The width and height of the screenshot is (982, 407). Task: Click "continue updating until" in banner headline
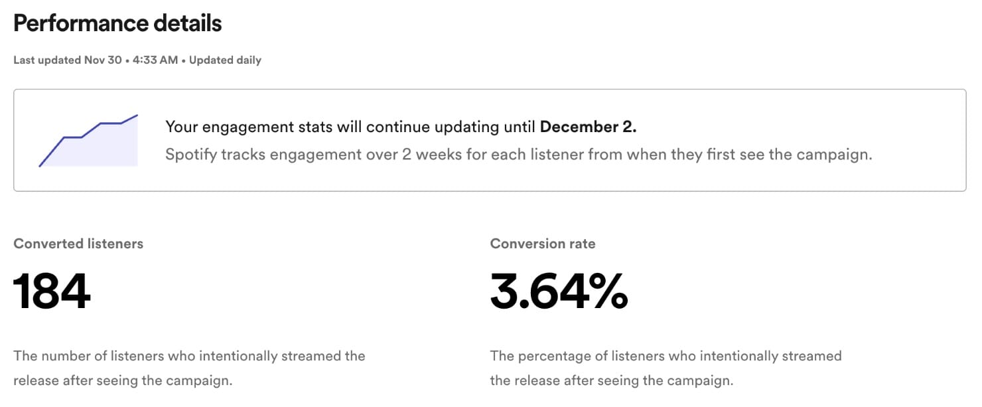click(451, 127)
